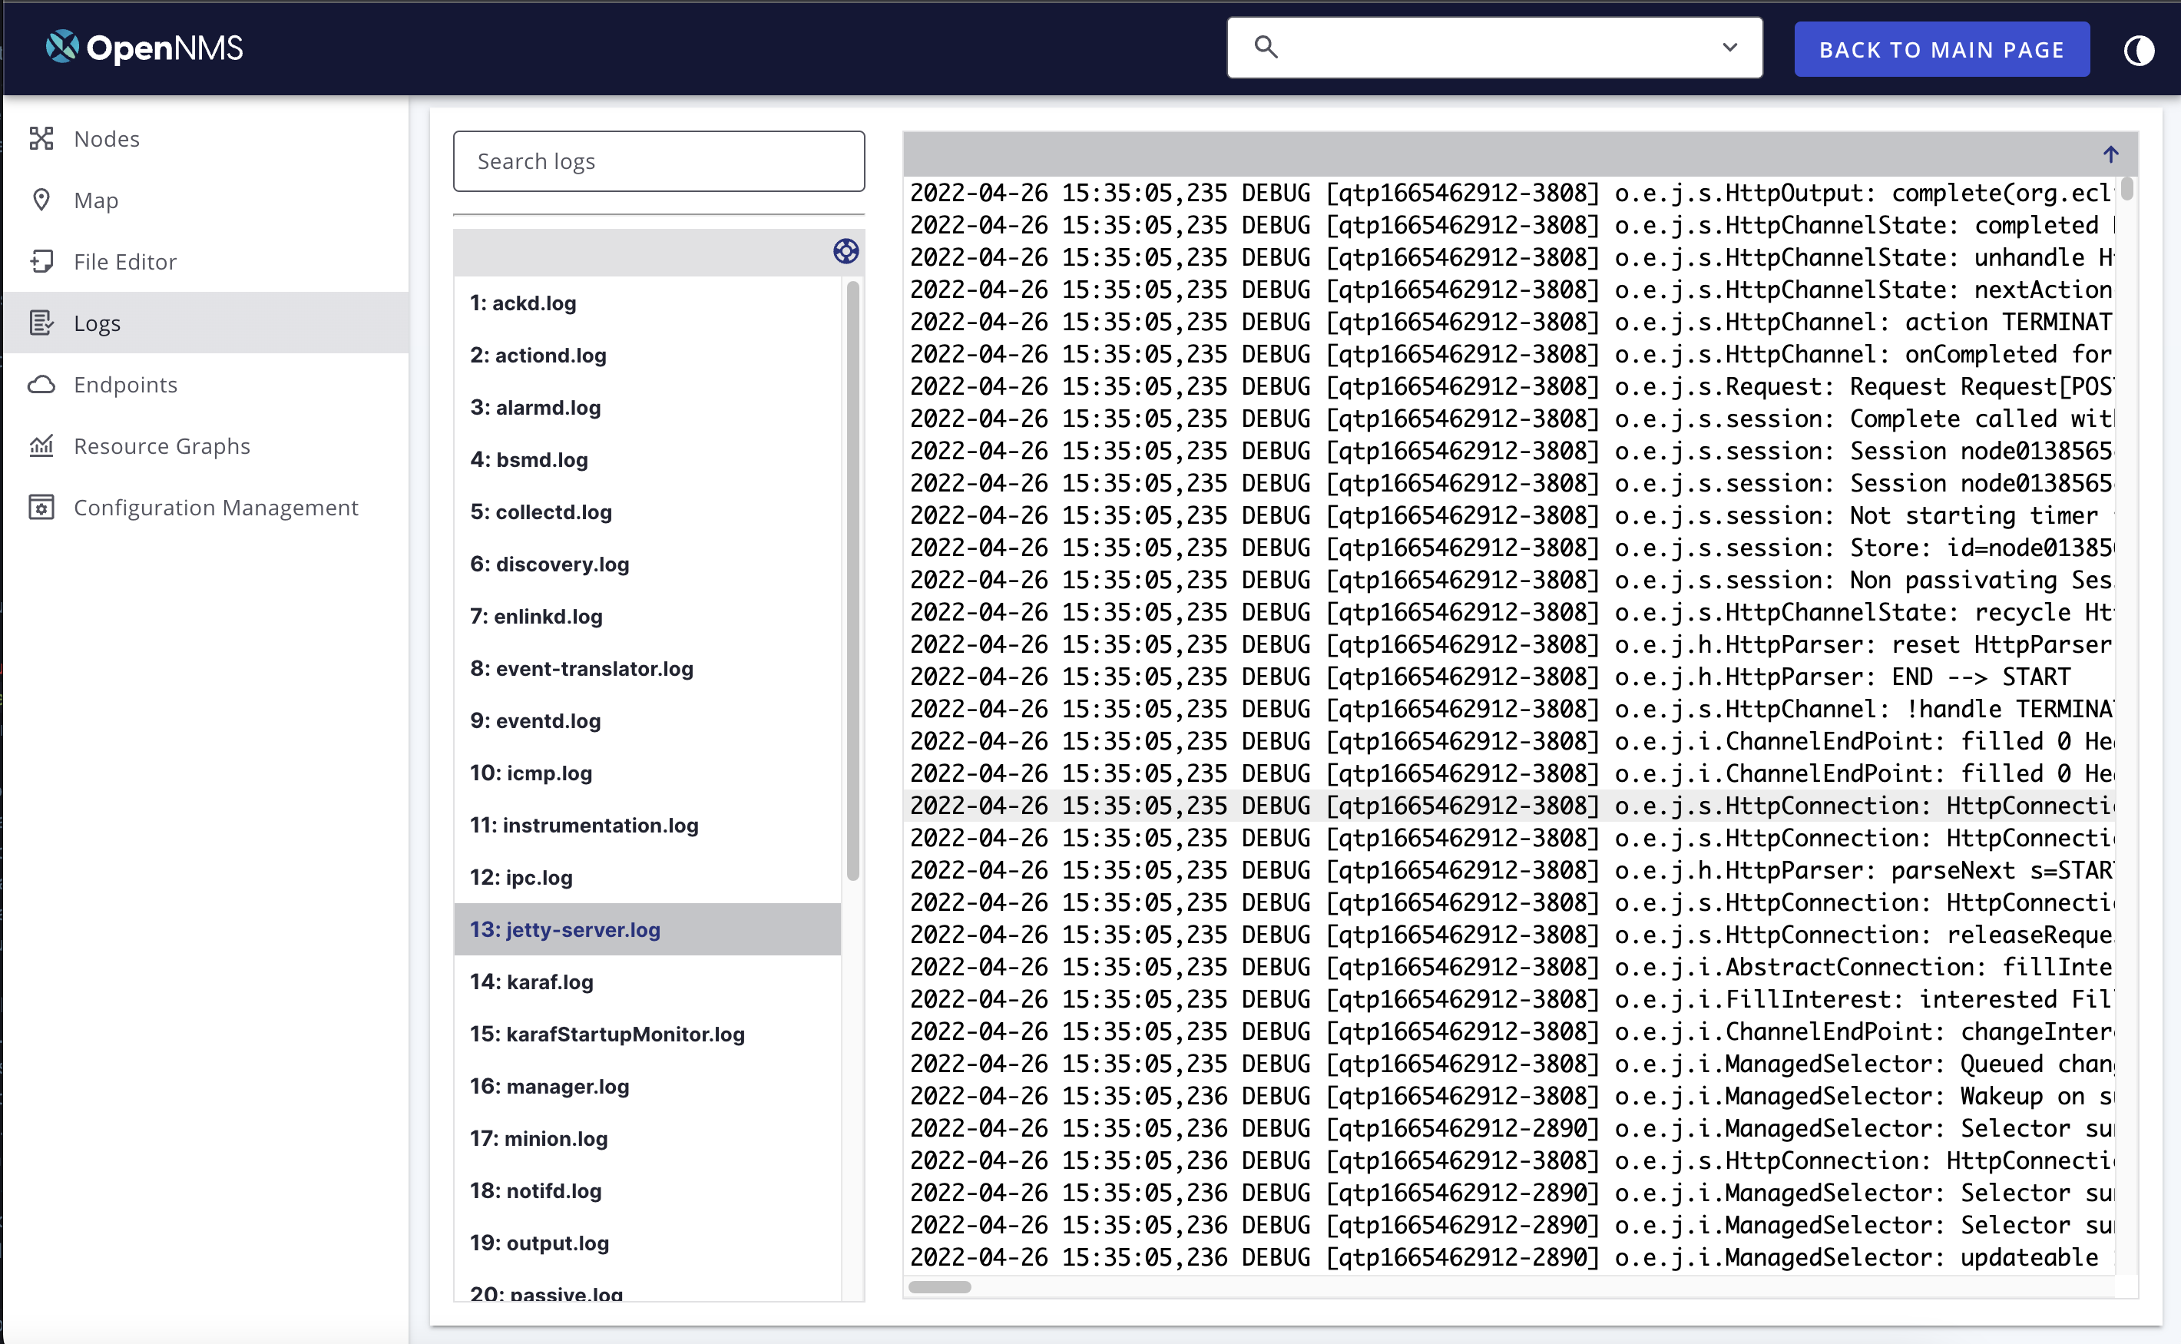Select alarmd.log in the file list
The width and height of the screenshot is (2181, 1344).
(x=535, y=407)
